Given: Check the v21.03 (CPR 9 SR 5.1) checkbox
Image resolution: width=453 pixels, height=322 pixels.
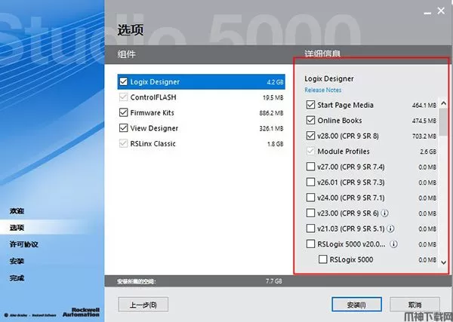Looking at the screenshot, I should tap(310, 228).
